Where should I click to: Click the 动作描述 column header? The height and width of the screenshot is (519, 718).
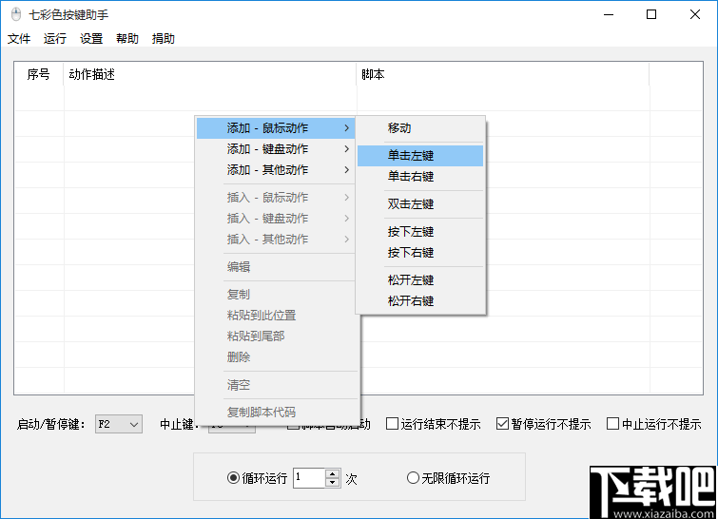pyautogui.click(x=210, y=74)
